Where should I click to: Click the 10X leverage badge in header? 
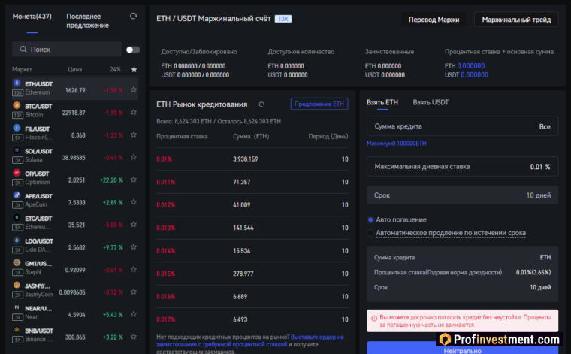(283, 19)
